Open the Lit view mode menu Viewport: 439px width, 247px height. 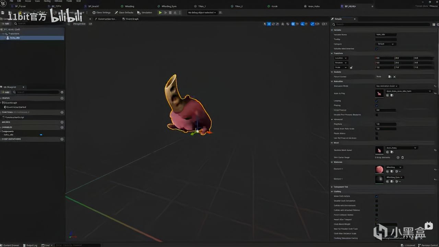click(91, 24)
